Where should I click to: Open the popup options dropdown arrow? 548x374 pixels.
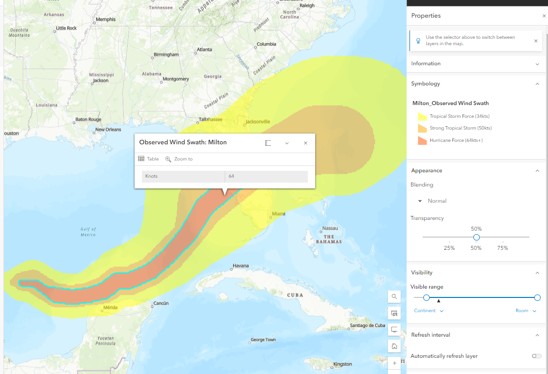[287, 143]
